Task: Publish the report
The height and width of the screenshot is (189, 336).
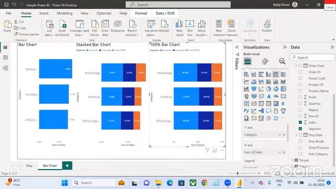Action: [x=267, y=26]
